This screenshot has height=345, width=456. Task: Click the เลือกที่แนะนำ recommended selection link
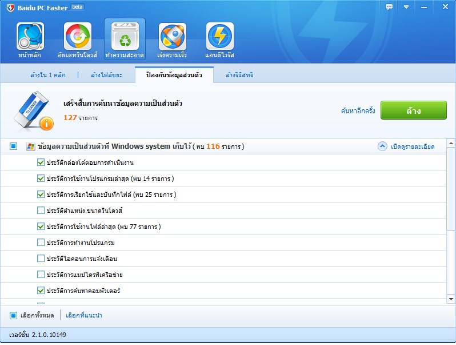coord(84,315)
